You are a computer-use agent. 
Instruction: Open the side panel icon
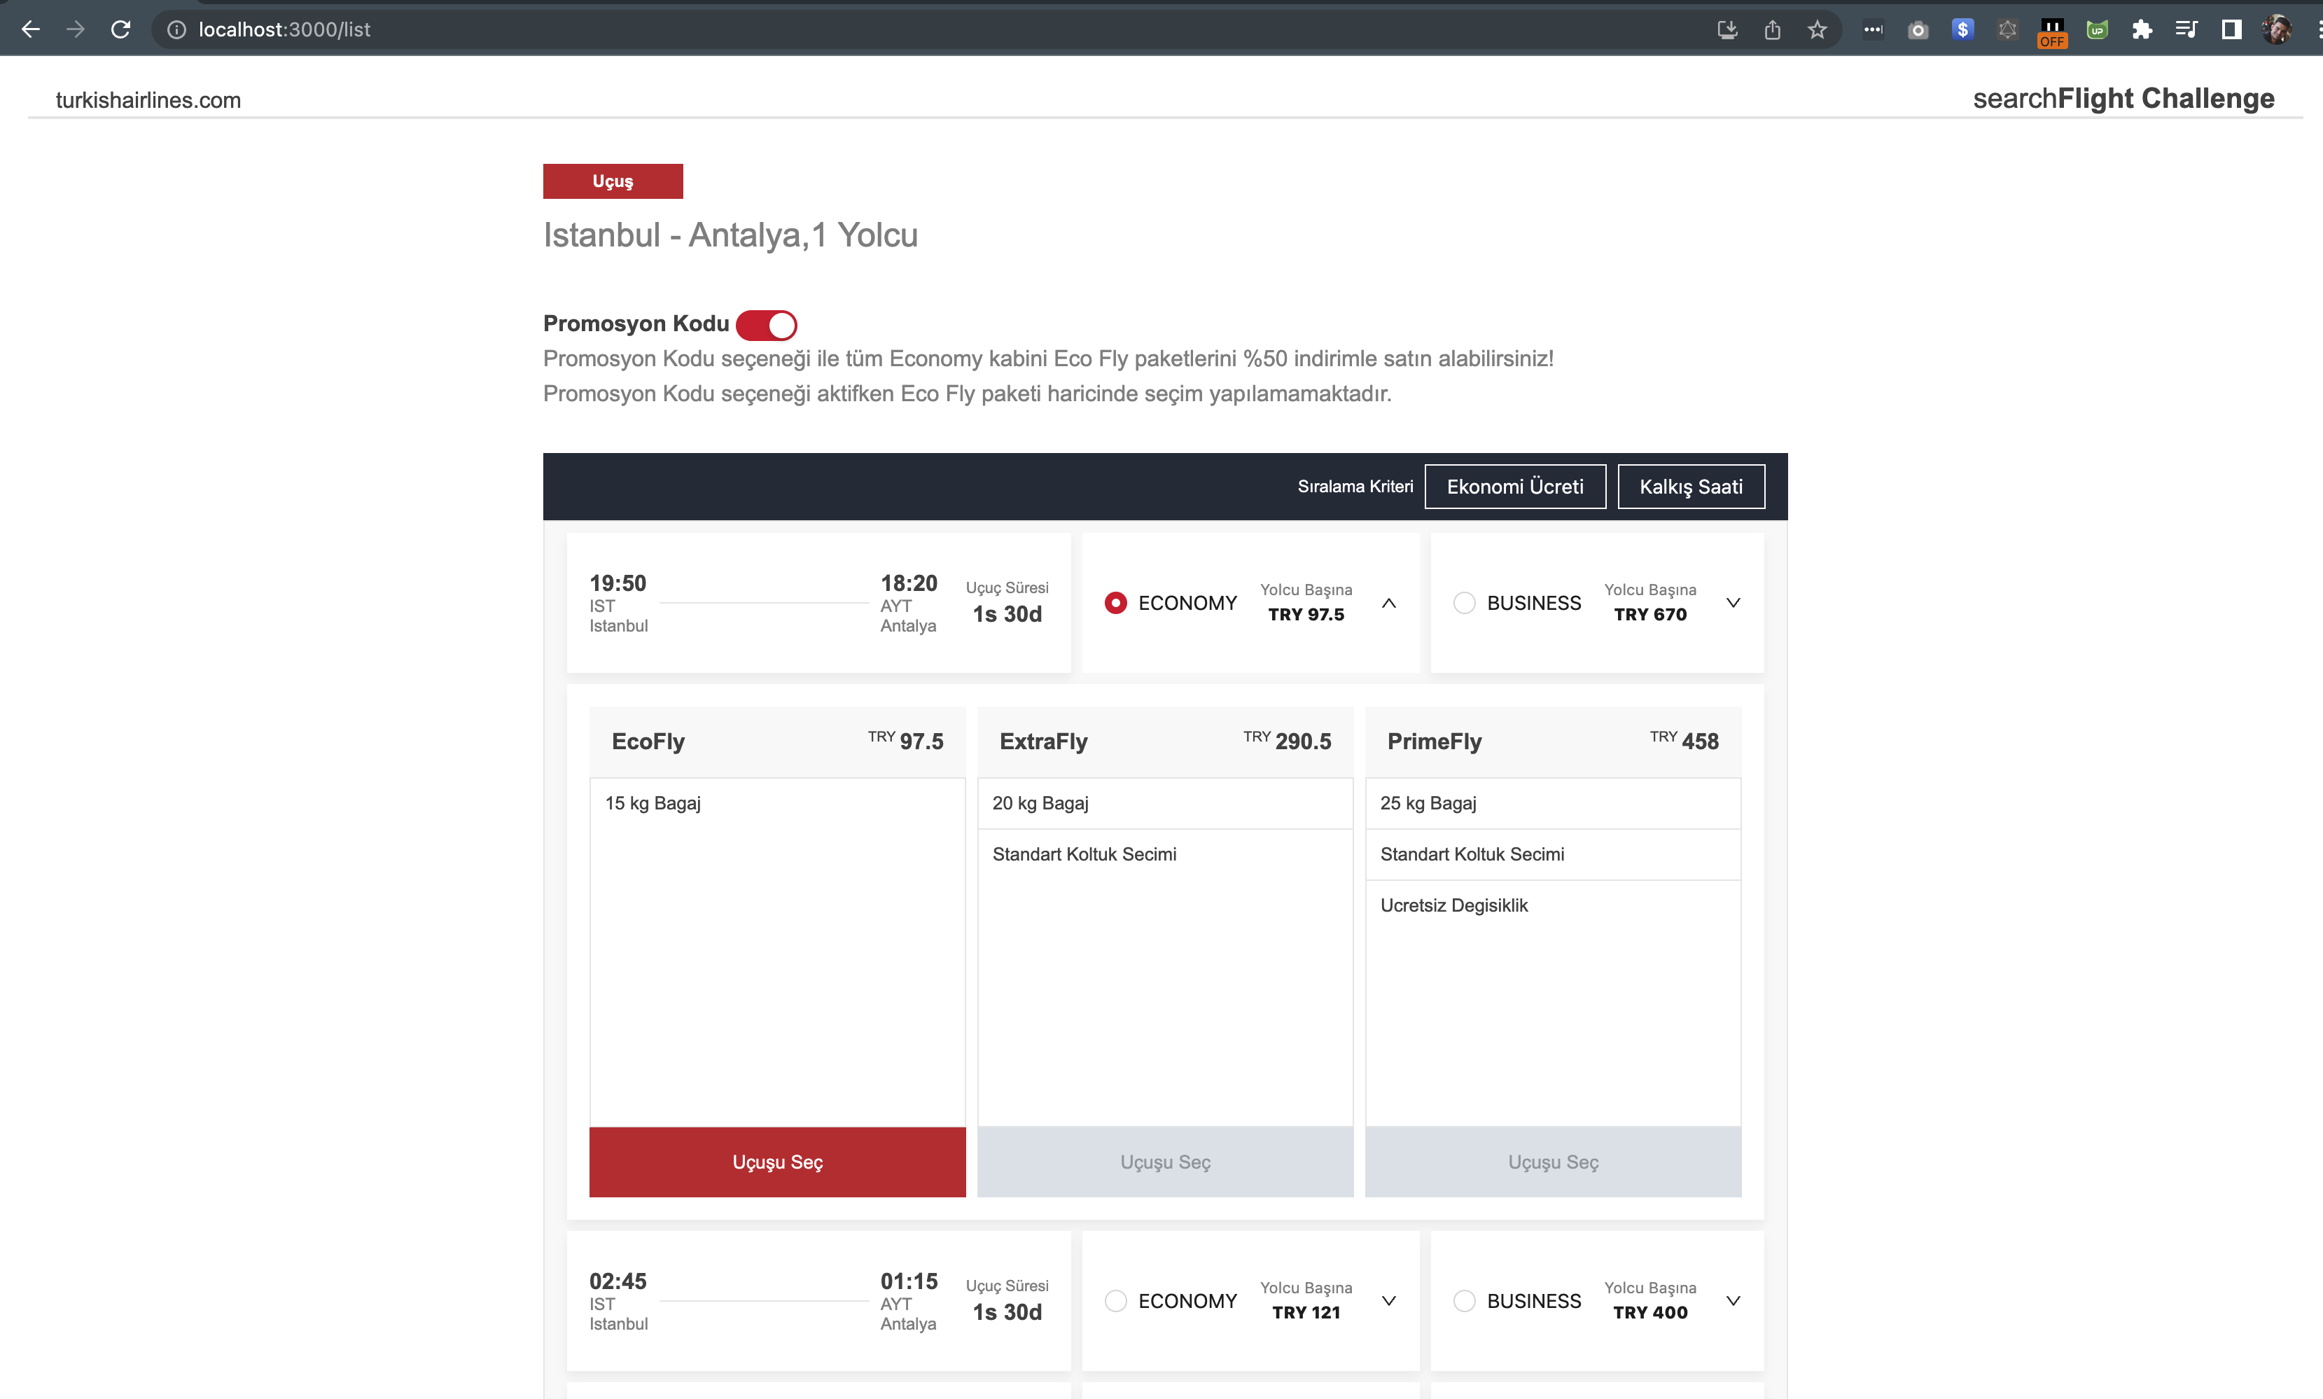tap(2231, 29)
